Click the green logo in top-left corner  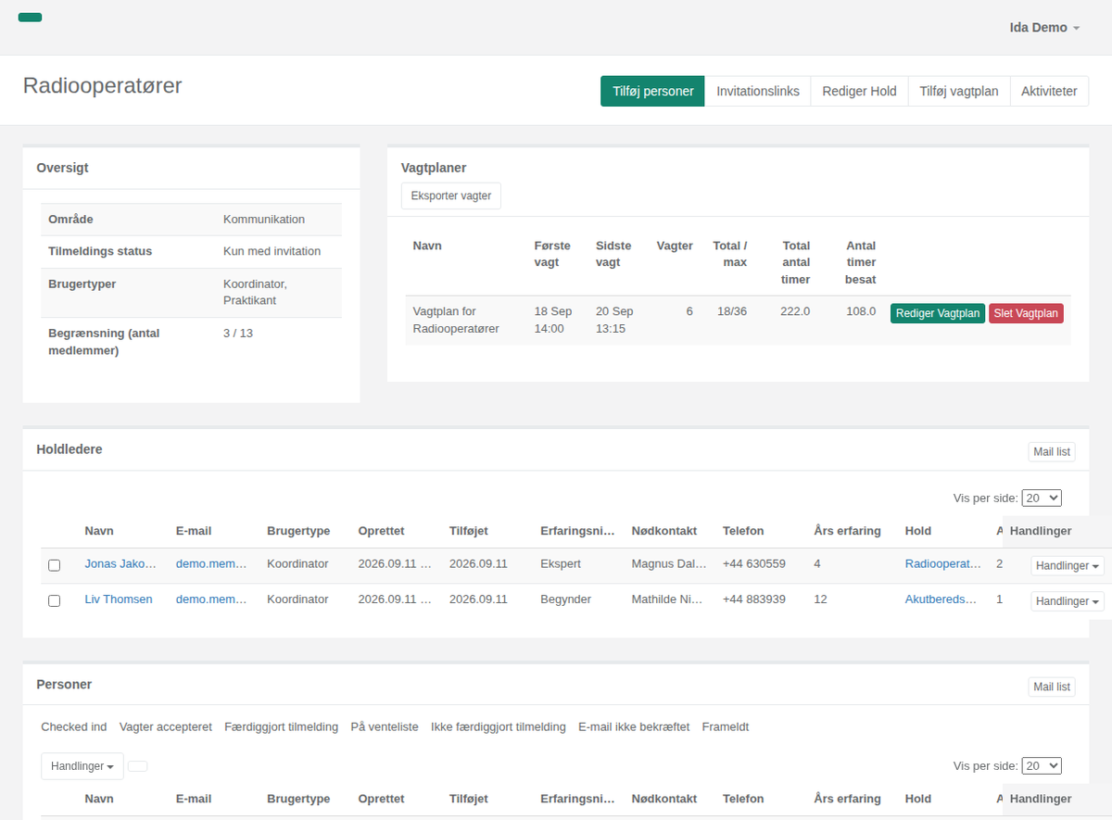point(30,18)
